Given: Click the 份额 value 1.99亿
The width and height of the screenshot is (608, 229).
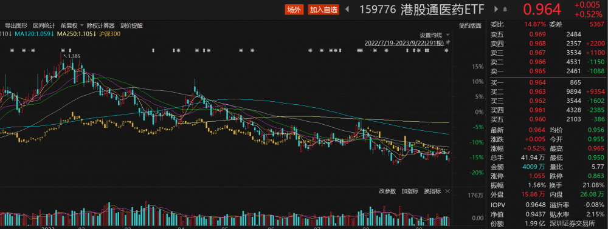Looking at the screenshot, I should 536,223.
